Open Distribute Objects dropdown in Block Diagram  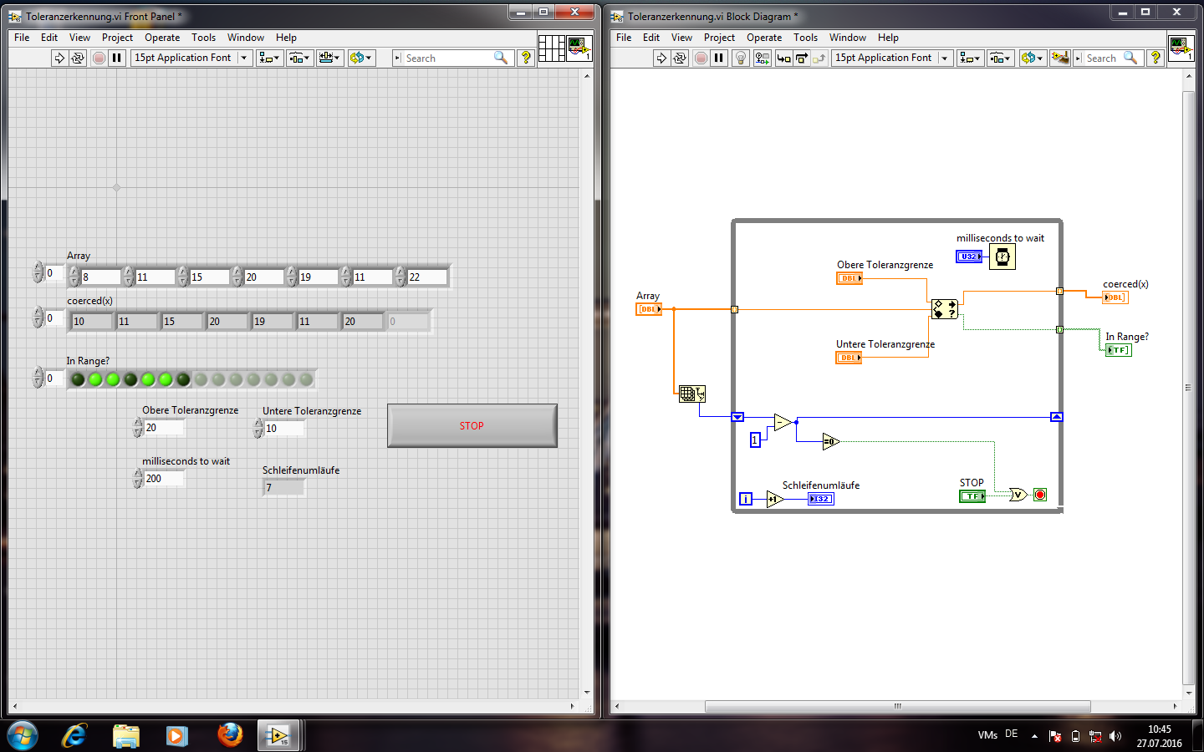1000,58
